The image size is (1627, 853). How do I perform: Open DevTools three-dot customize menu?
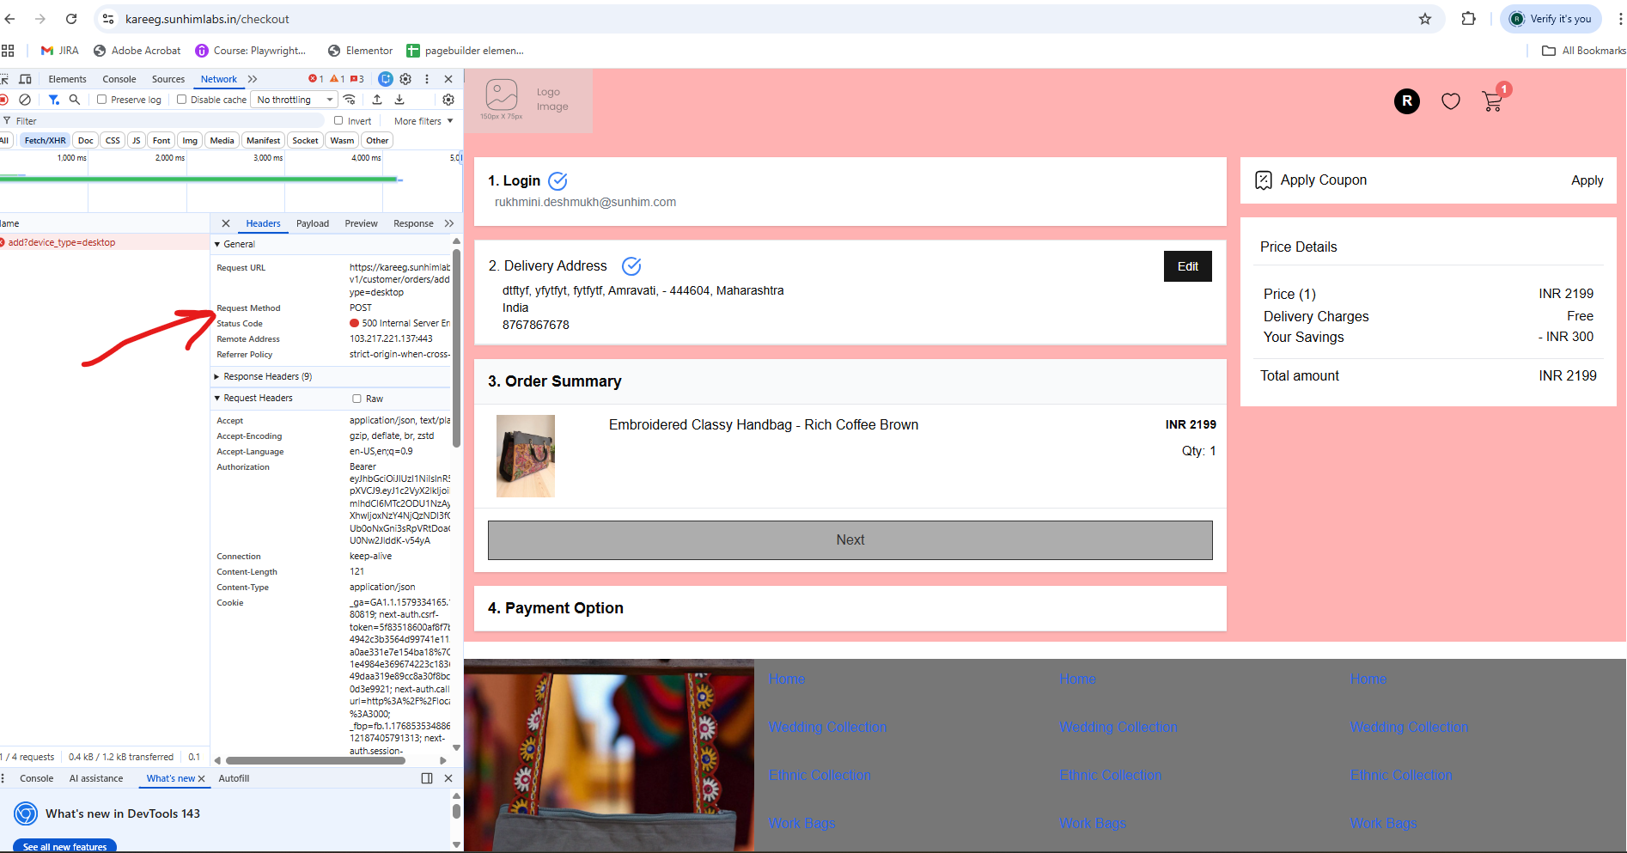pos(427,79)
